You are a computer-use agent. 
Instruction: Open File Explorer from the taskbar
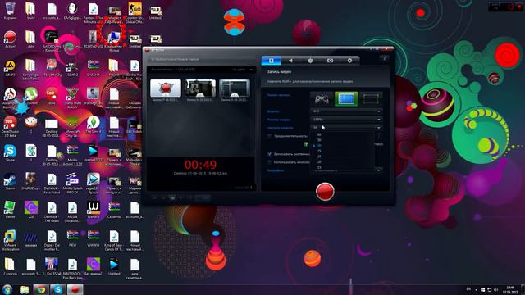24,289
